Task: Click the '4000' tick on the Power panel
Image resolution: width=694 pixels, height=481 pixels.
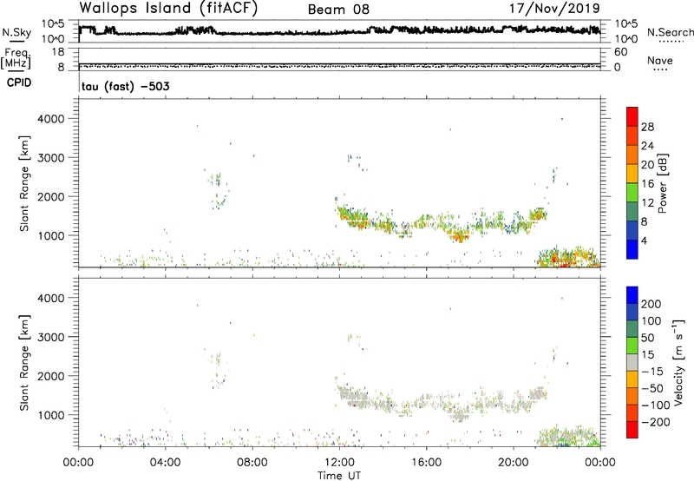Action: coord(50,119)
